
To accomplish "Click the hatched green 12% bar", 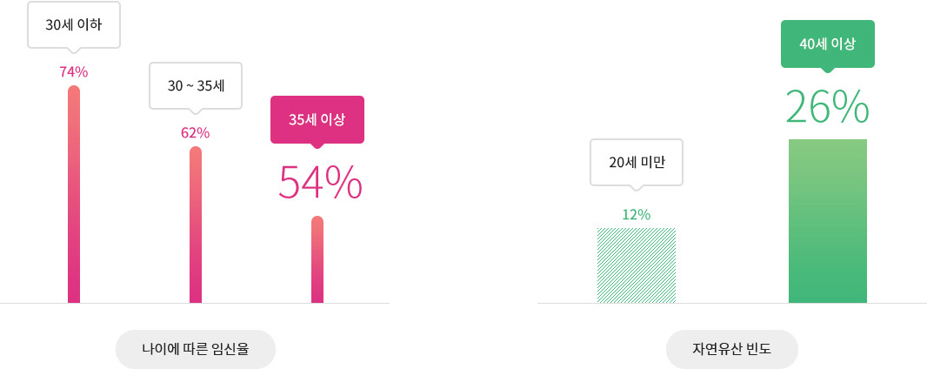I will pyautogui.click(x=637, y=265).
